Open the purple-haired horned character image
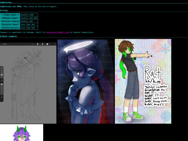 point(22,133)
